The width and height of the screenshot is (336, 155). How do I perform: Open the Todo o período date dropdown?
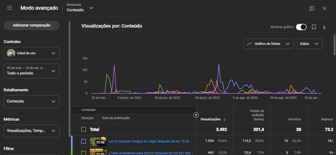coord(32,71)
